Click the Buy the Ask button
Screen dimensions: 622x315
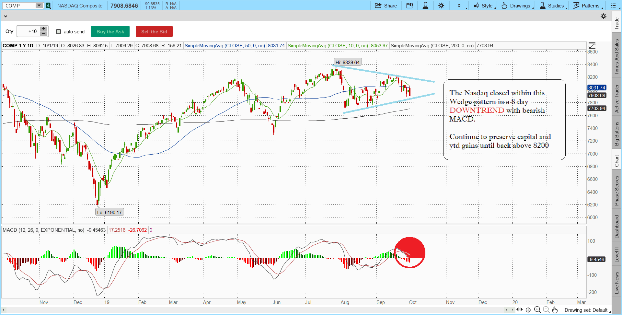point(110,31)
